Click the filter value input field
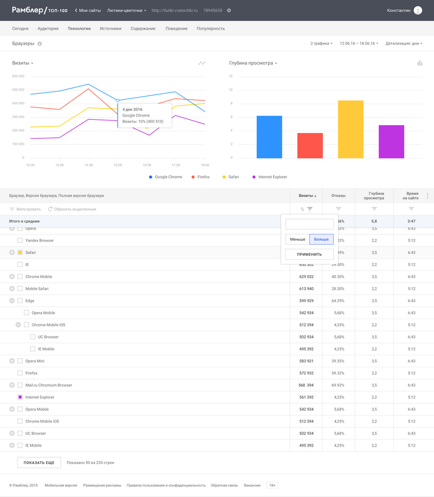The height and width of the screenshot is (497, 434). (309, 224)
